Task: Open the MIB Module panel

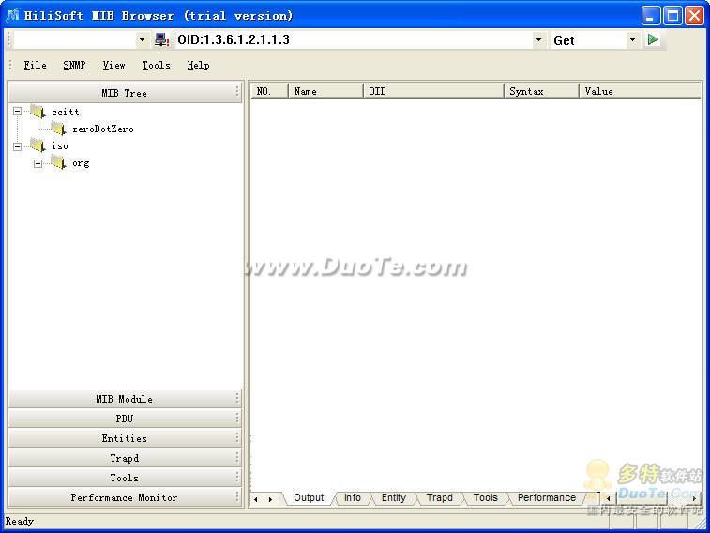Action: (125, 399)
